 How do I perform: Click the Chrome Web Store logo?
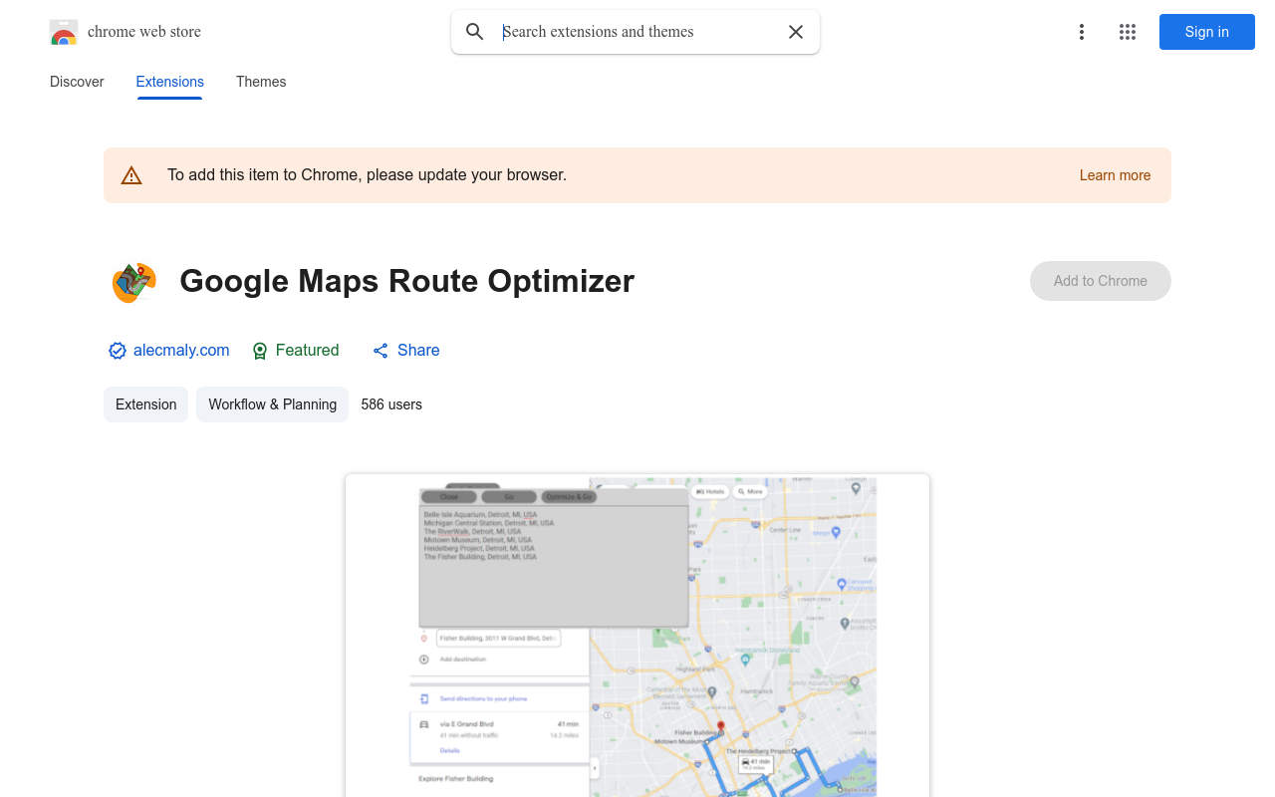(x=64, y=32)
